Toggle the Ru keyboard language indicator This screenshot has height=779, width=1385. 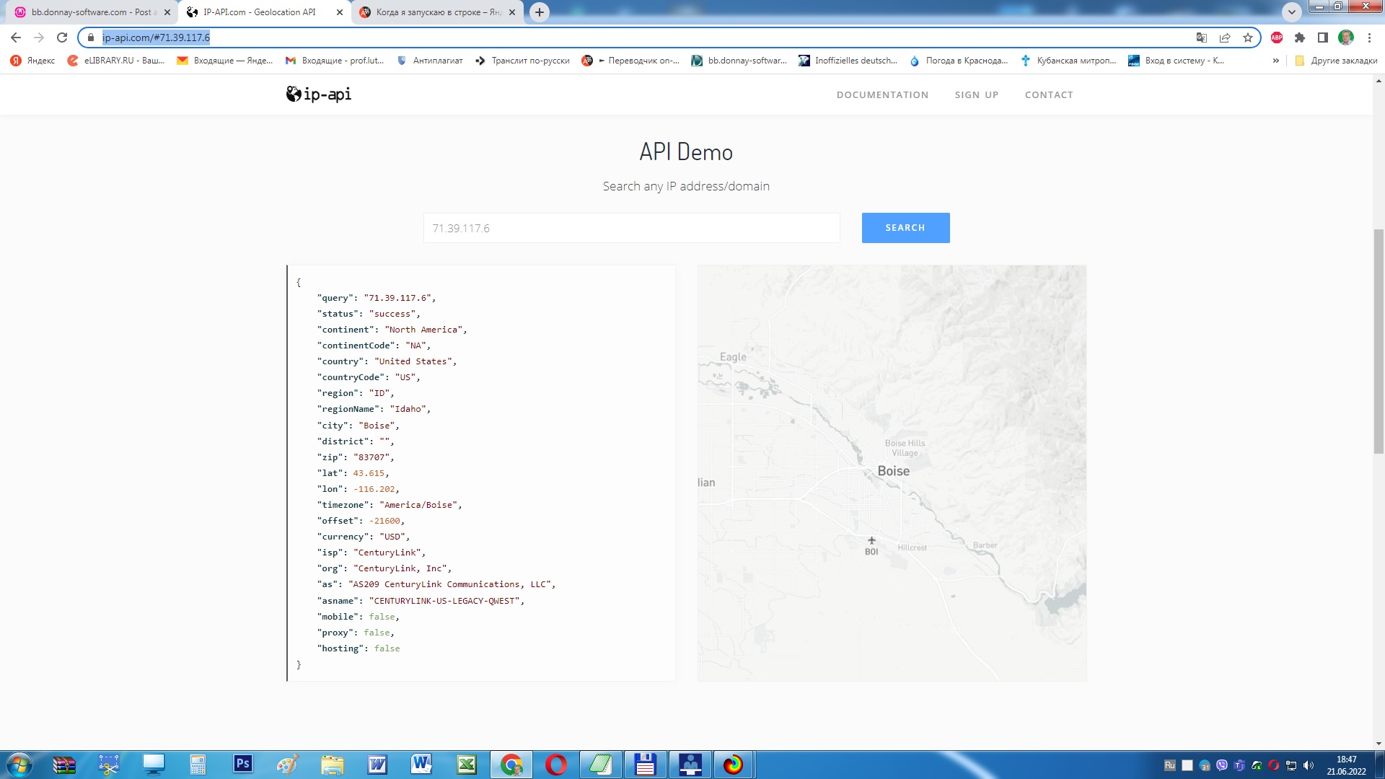point(1169,765)
